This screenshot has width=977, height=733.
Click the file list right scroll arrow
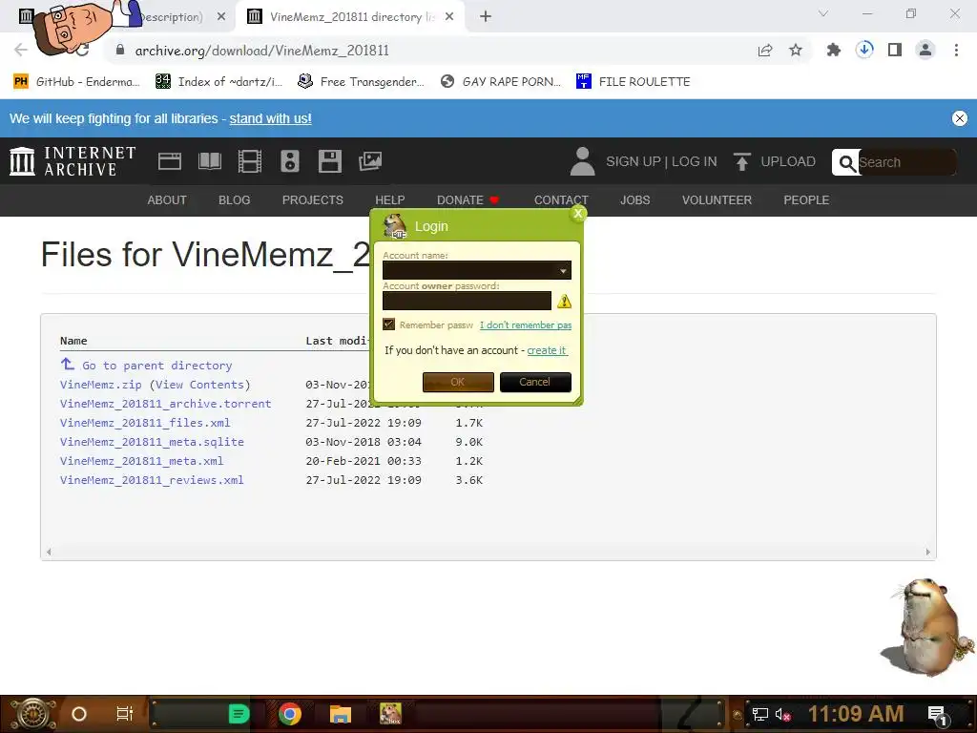(x=927, y=552)
